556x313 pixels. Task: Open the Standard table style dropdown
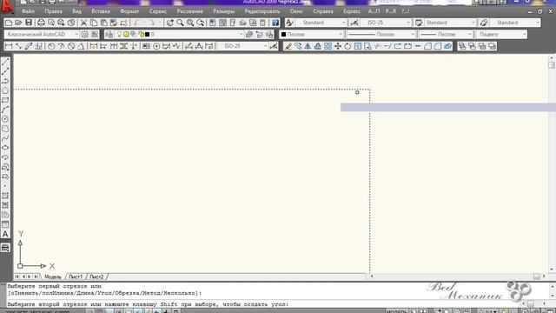[450, 23]
